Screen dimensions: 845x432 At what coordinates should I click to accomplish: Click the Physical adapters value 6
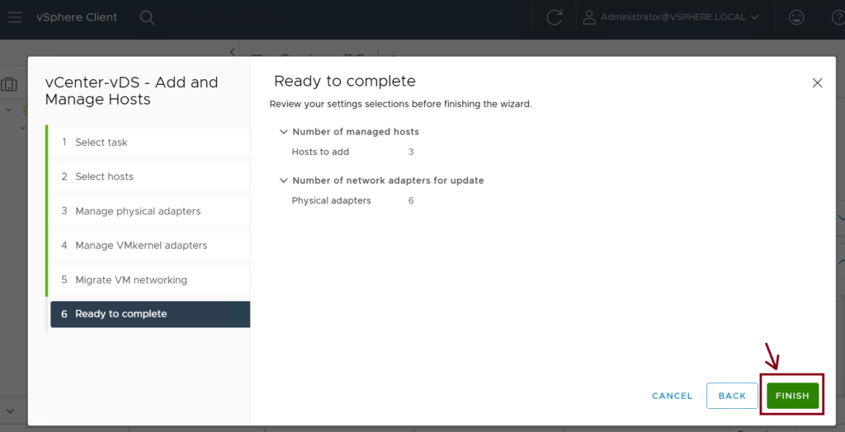pos(411,200)
